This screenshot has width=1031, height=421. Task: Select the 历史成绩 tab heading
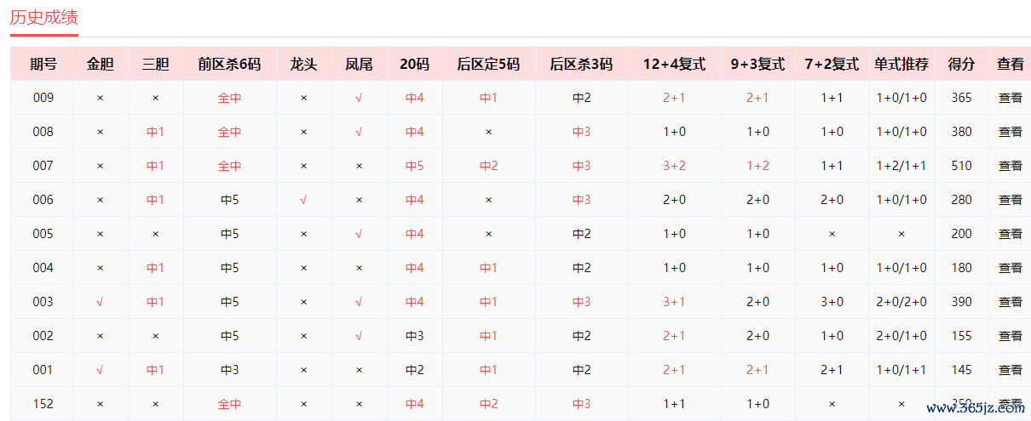point(43,17)
